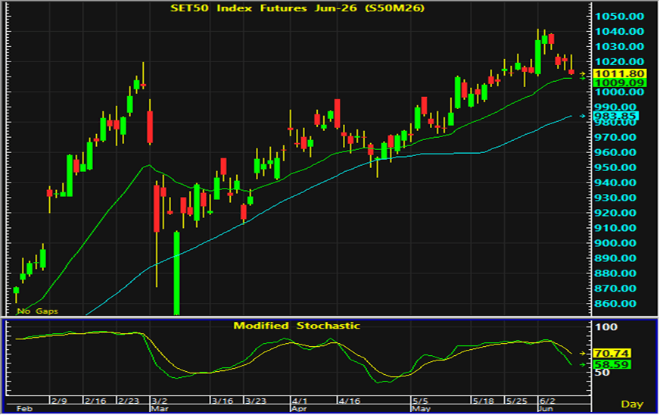
Task: Click the 970.00 price axis label
Action: point(616,137)
